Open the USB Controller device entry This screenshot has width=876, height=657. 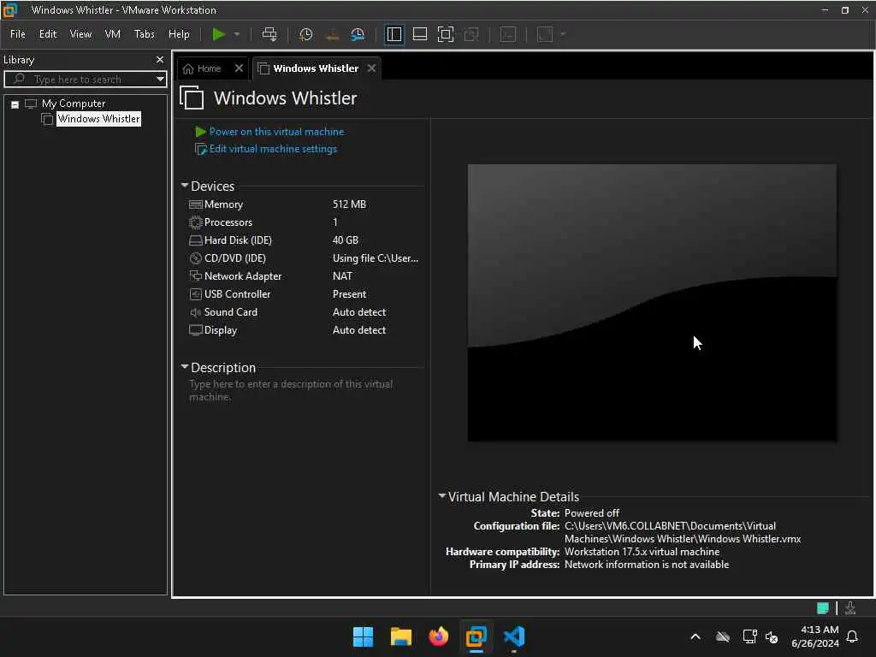pos(237,294)
